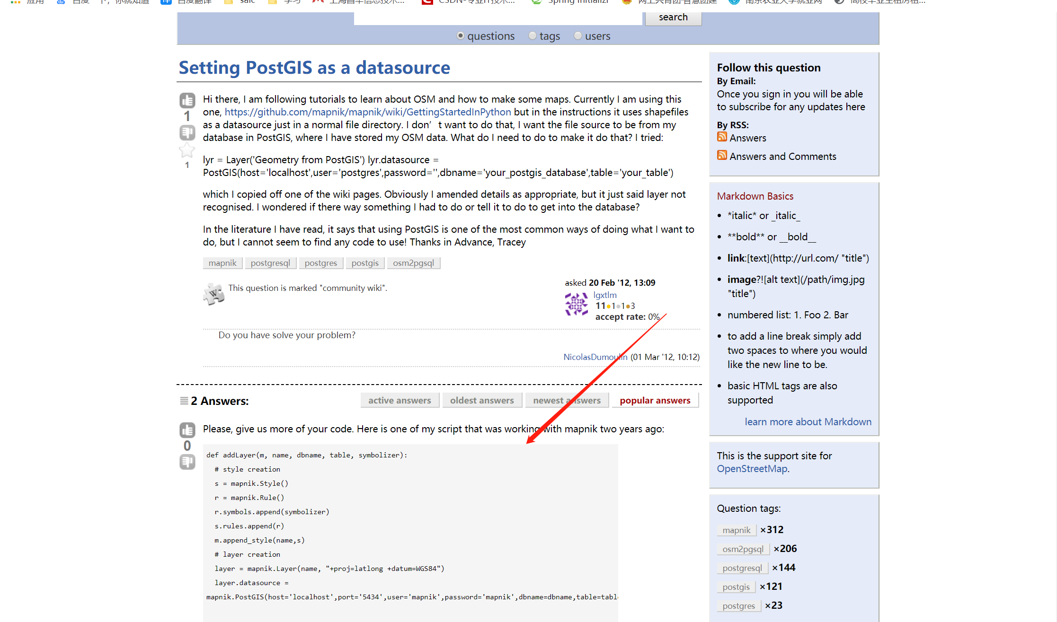This screenshot has height=622, width=1057.
Task: Click the search input field
Action: click(x=497, y=18)
